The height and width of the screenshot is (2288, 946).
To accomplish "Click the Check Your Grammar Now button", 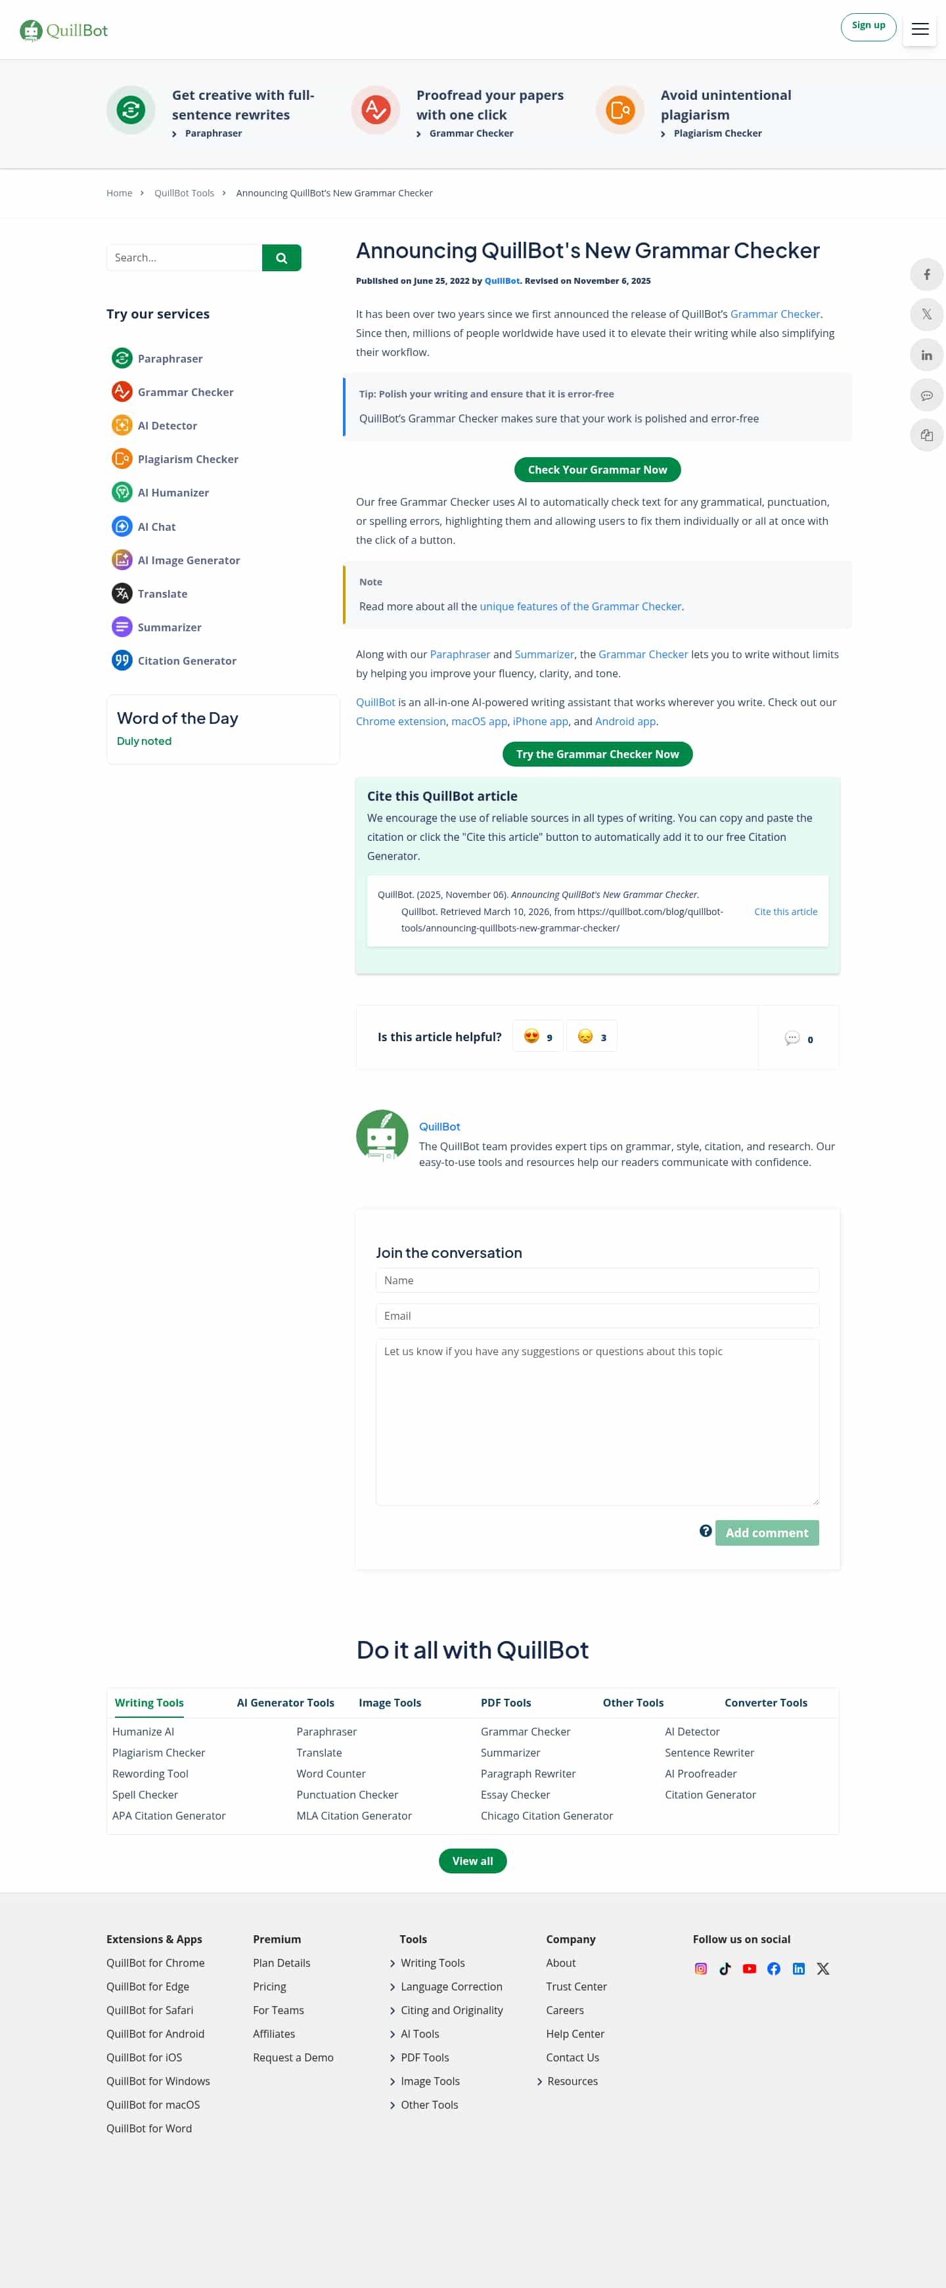I will (597, 470).
